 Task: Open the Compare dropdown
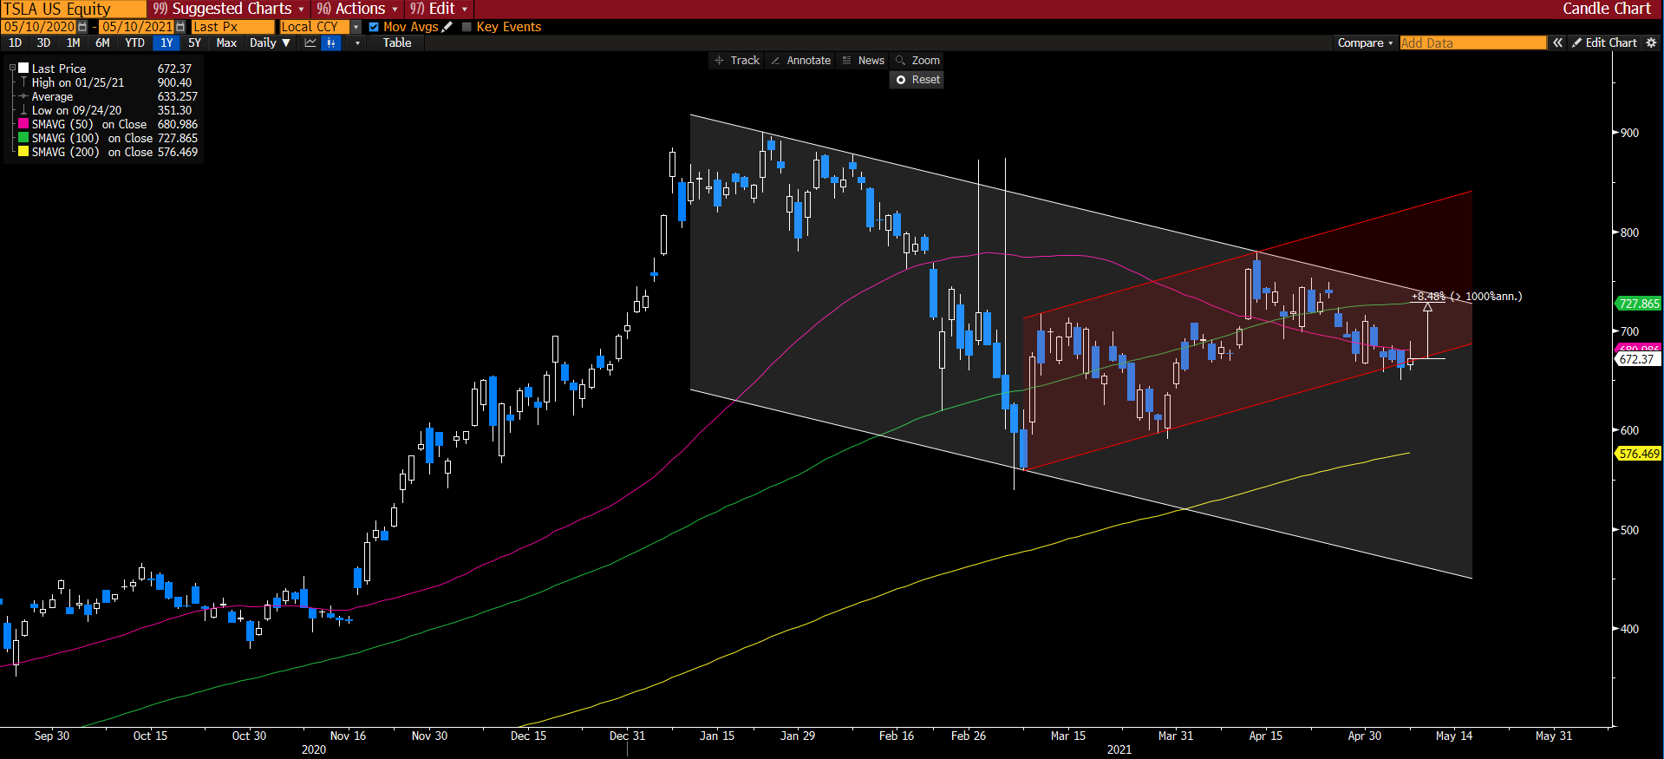coord(1365,43)
